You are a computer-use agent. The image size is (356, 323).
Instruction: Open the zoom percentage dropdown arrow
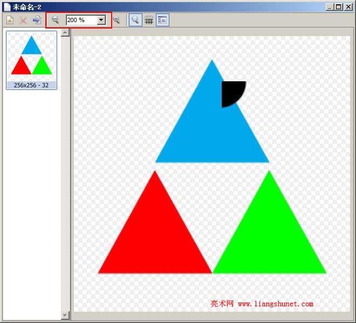click(x=101, y=20)
